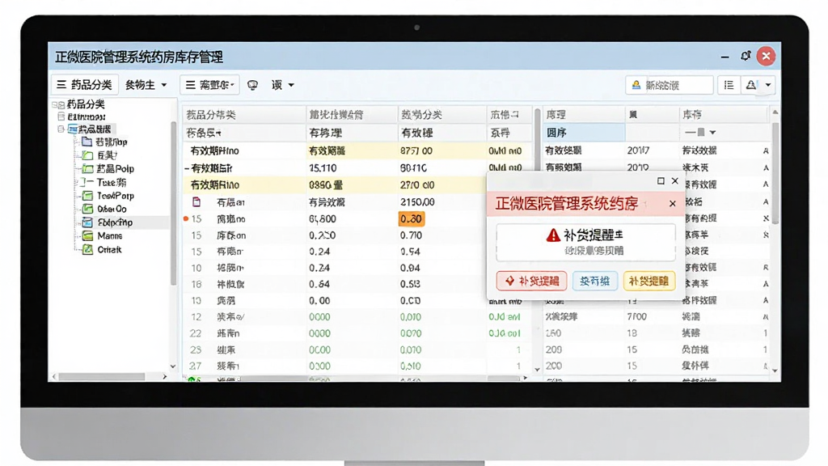Click the red warning triangle in the popup

[x=553, y=235]
